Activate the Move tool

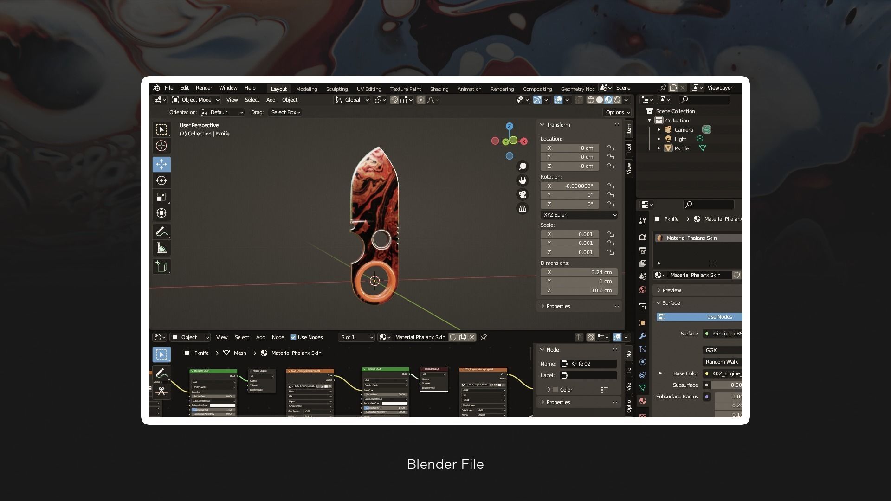(x=161, y=164)
